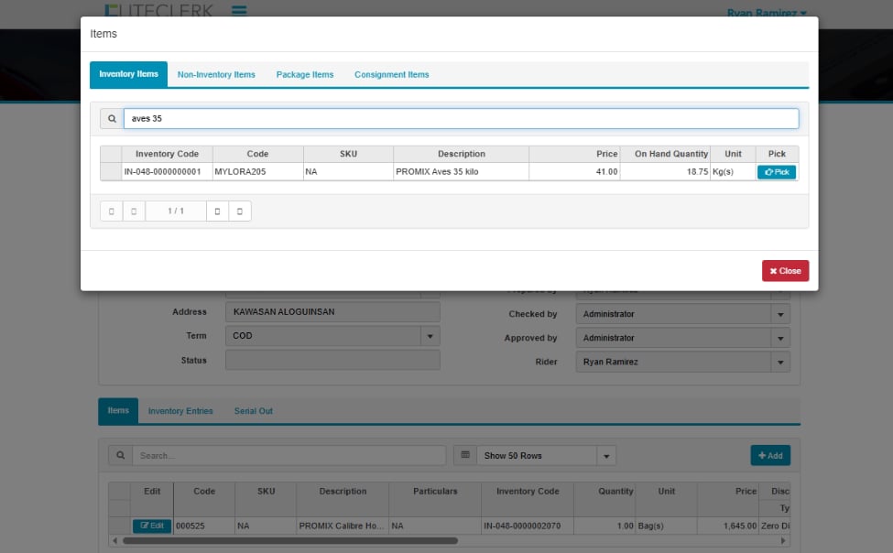Click the search icon beside lower Search box
This screenshot has width=893, height=553.
(121, 456)
